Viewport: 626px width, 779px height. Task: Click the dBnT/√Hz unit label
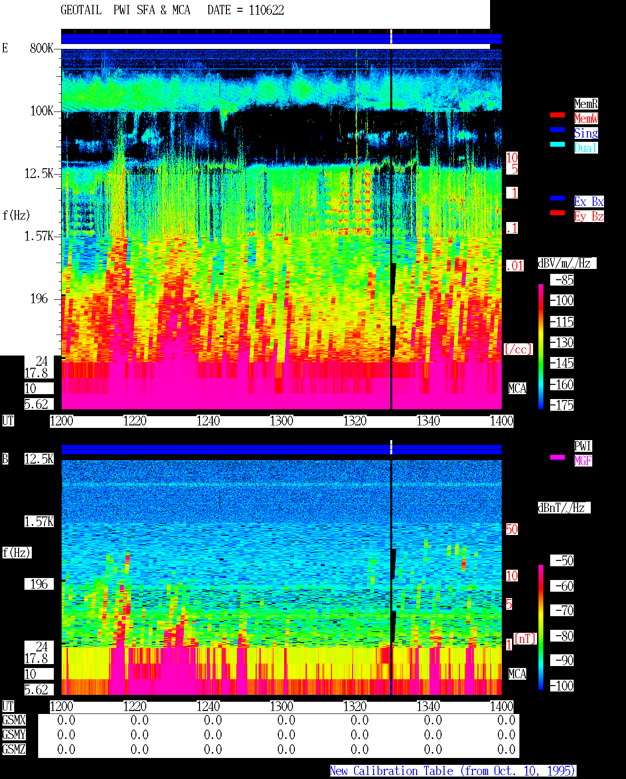pos(564,508)
